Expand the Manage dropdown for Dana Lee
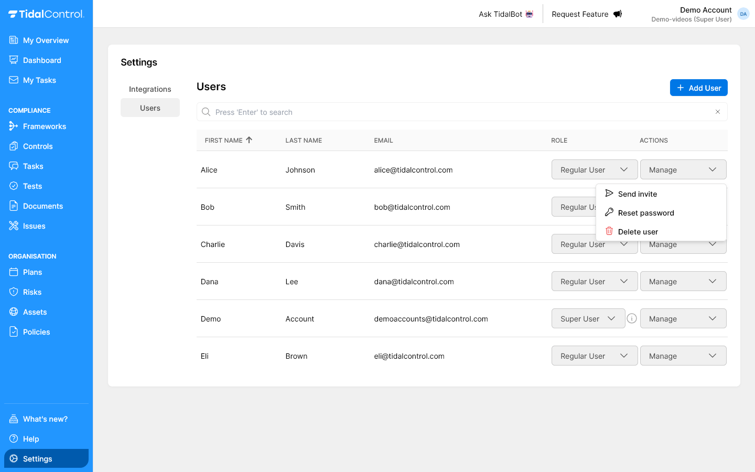This screenshot has height=472, width=755. 683,281
